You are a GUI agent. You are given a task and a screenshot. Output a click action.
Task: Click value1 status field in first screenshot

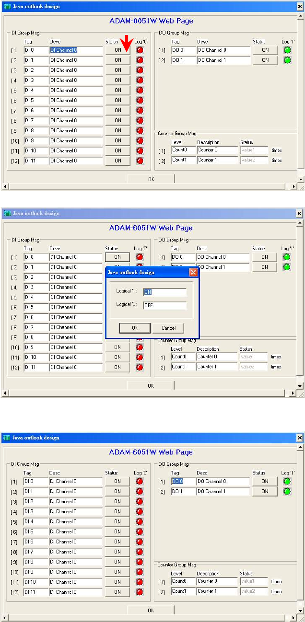click(x=254, y=150)
